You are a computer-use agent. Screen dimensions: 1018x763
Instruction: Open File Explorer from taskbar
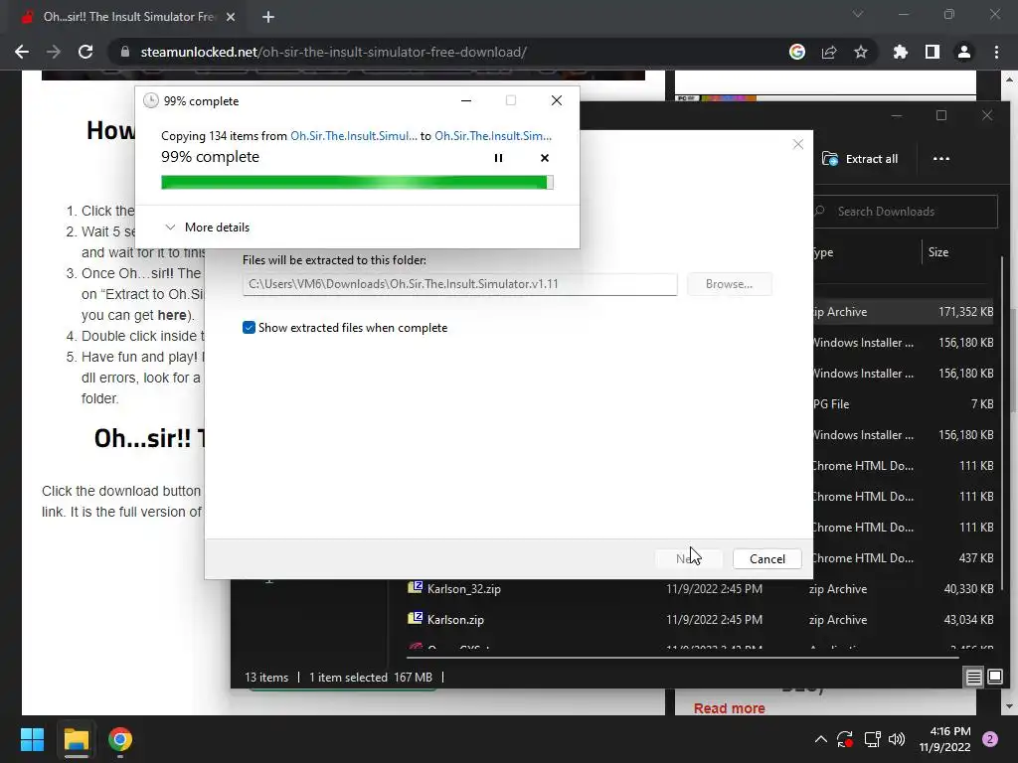point(76,739)
